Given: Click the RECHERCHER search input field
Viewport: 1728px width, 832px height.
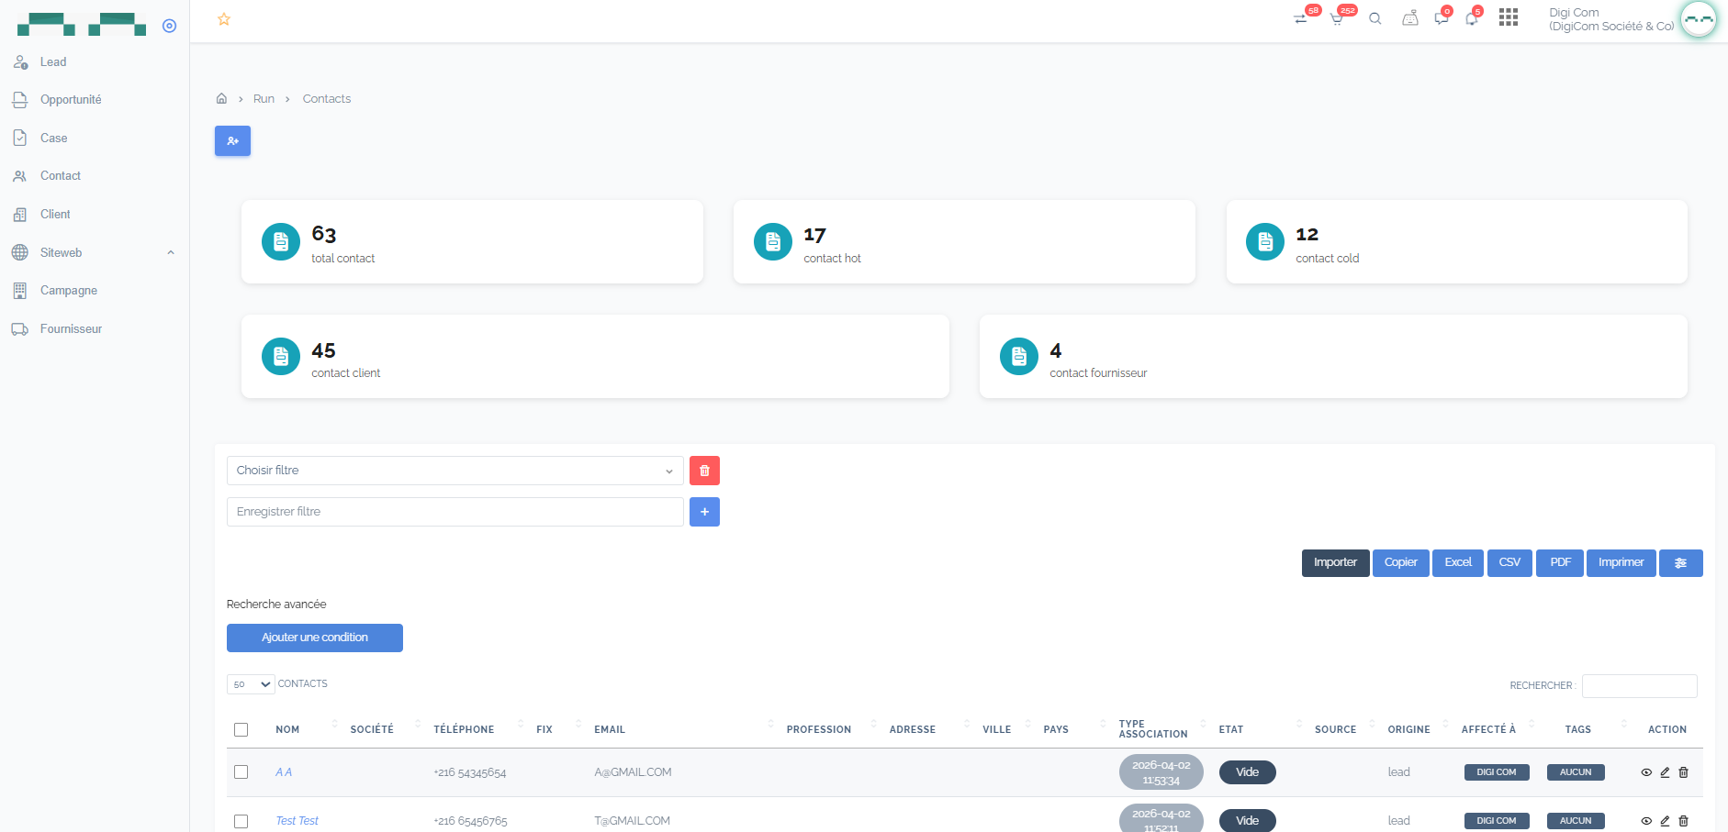Looking at the screenshot, I should [x=1640, y=686].
